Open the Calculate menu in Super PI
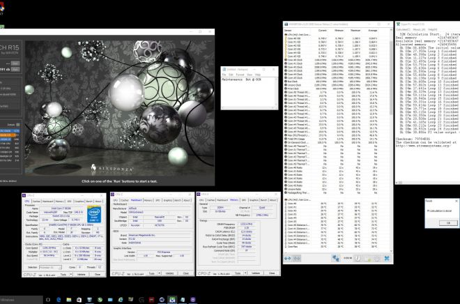 click(x=403, y=30)
